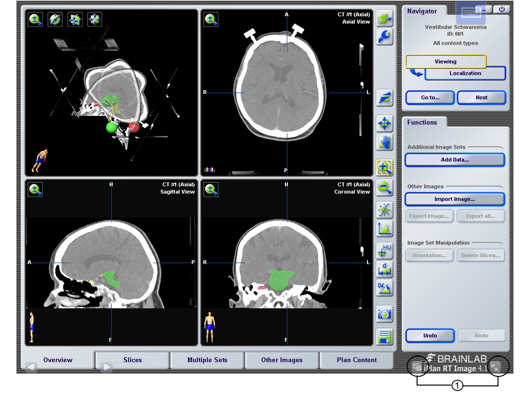
Task: Click the Import Image... button
Action: click(455, 199)
